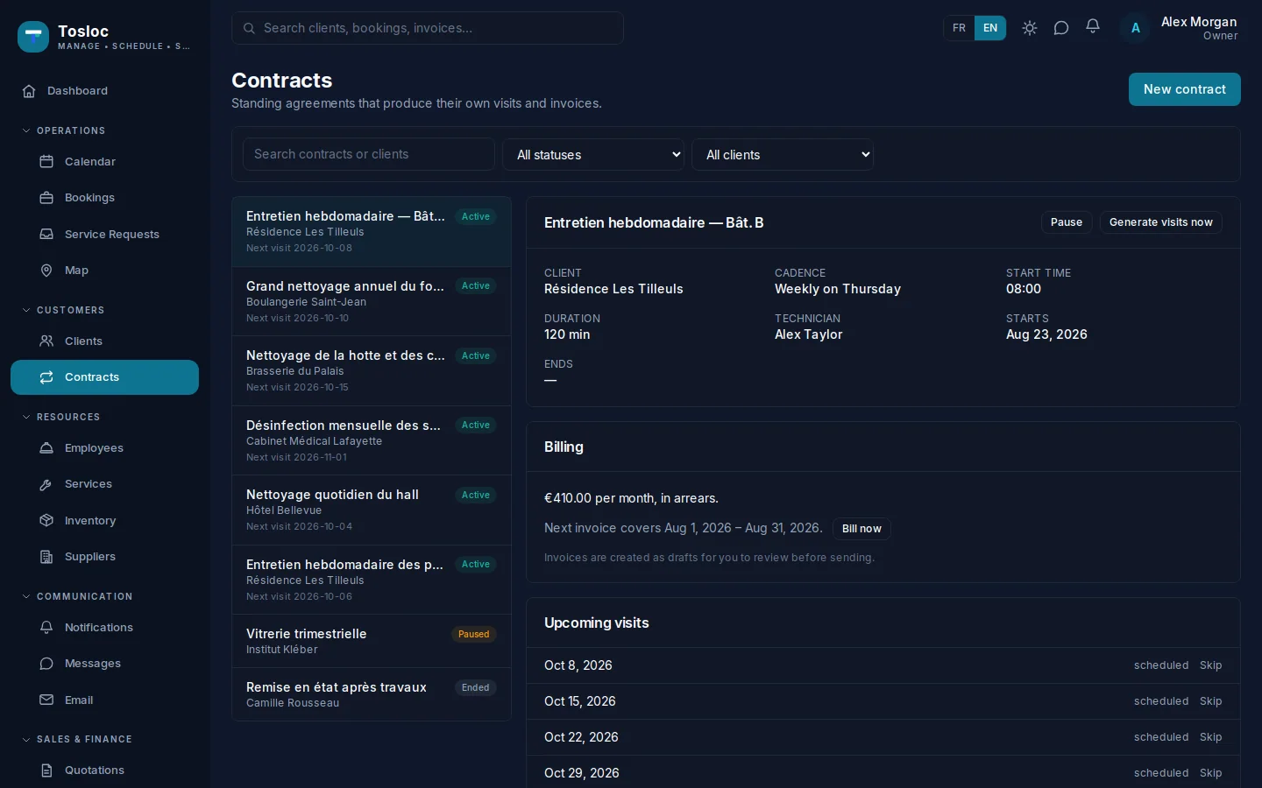Select Désinfection mensuelle contract
Screen dimensions: 1262x788
[x=372, y=440]
